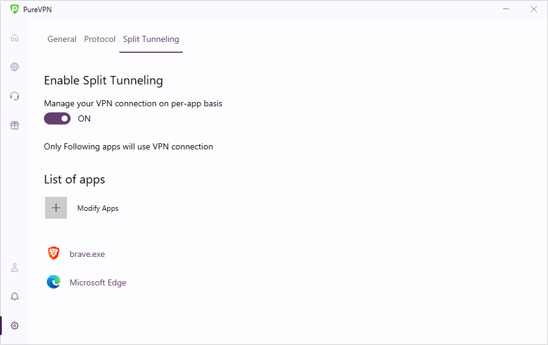Viewport: 548px width, 345px height.
Task: Close the PureVPN window
Action: tap(534, 9)
